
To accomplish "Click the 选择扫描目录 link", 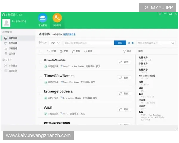I will tap(69, 35).
